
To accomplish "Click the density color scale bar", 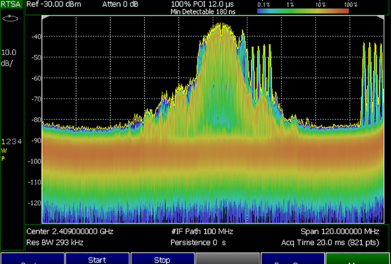I will coord(303,11).
